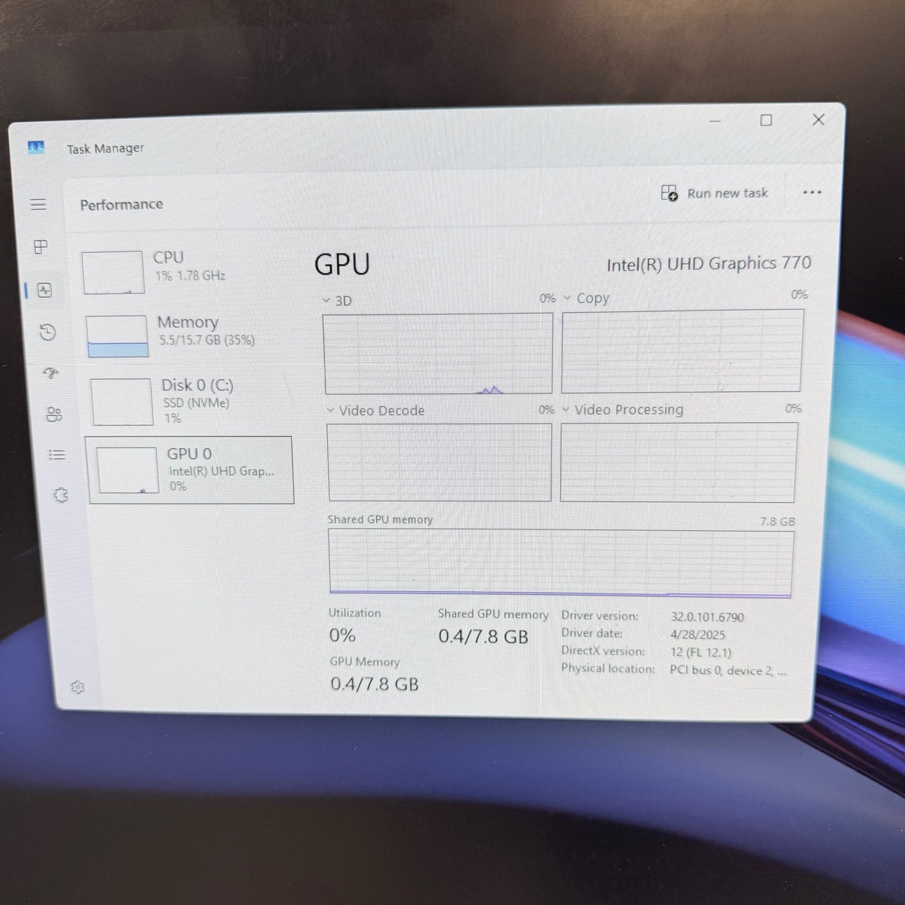Open the Copy engine dropdown

567,298
